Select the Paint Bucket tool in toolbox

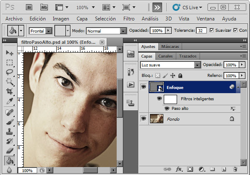10,161
